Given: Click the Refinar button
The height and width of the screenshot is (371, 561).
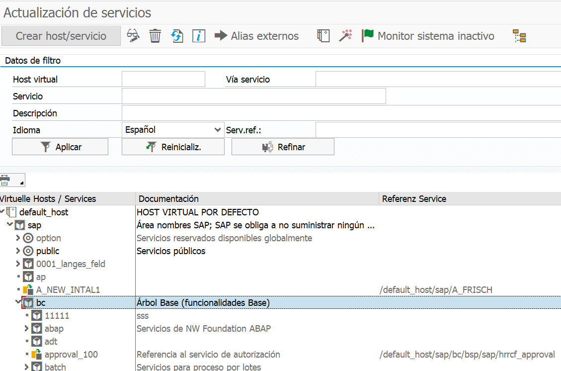Looking at the screenshot, I should [x=283, y=147].
